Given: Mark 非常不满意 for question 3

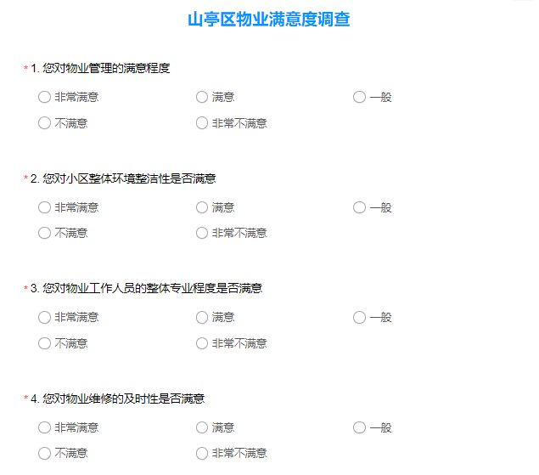Looking at the screenshot, I should point(202,343).
